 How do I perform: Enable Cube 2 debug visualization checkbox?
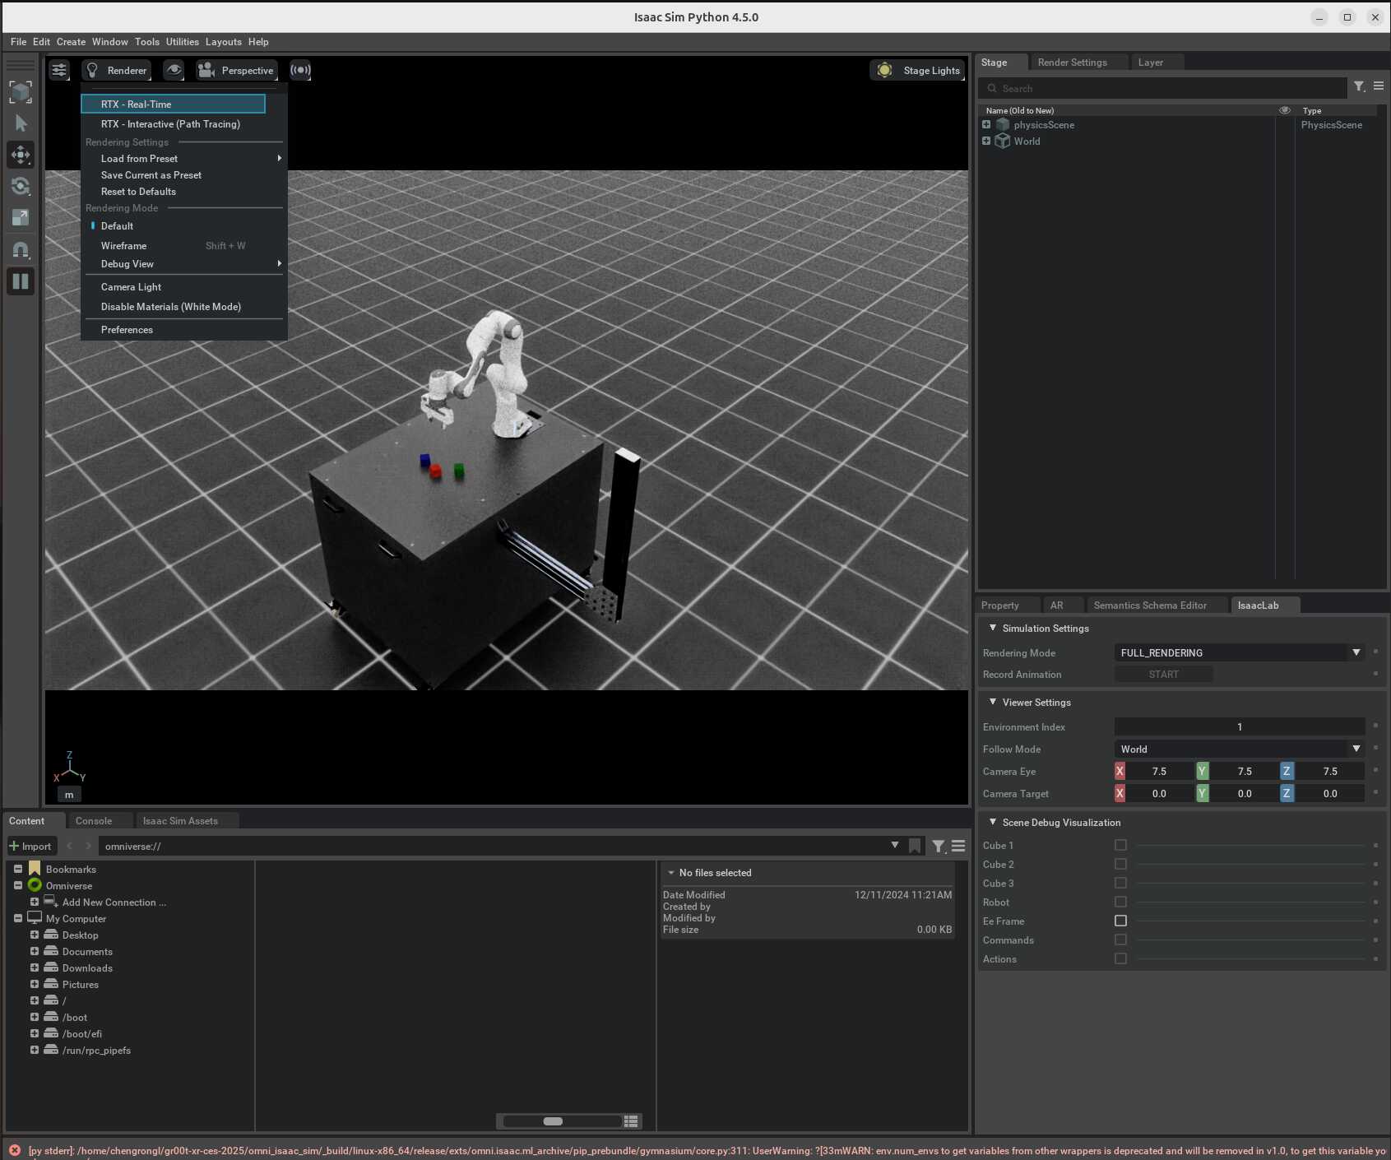[x=1120, y=864]
